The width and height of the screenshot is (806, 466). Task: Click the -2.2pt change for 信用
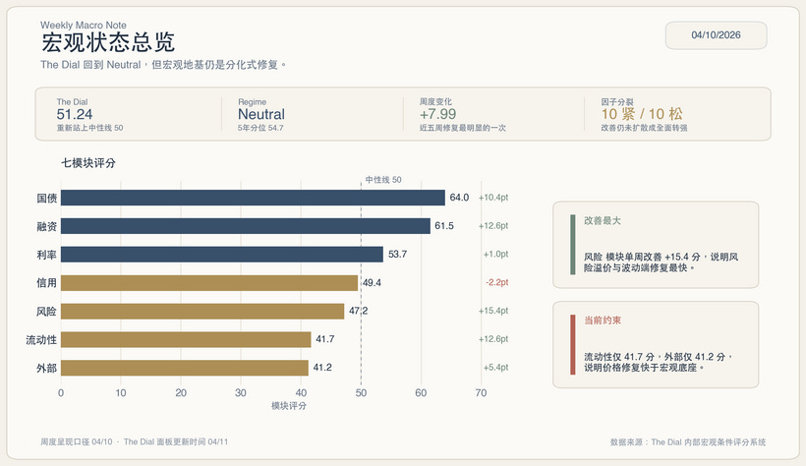(x=497, y=282)
